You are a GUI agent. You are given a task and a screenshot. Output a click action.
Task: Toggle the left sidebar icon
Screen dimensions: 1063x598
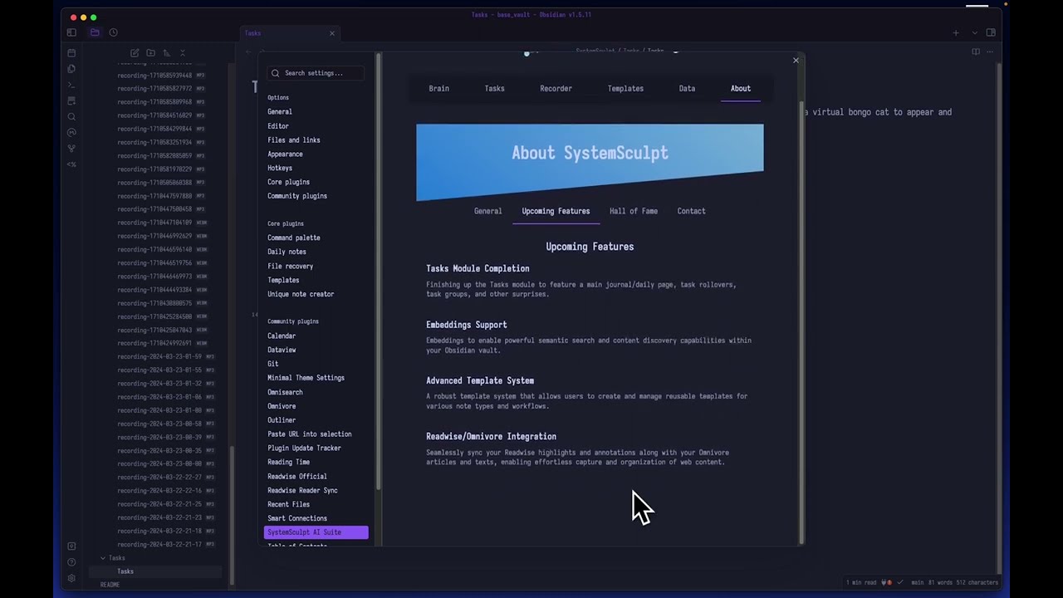[71, 32]
